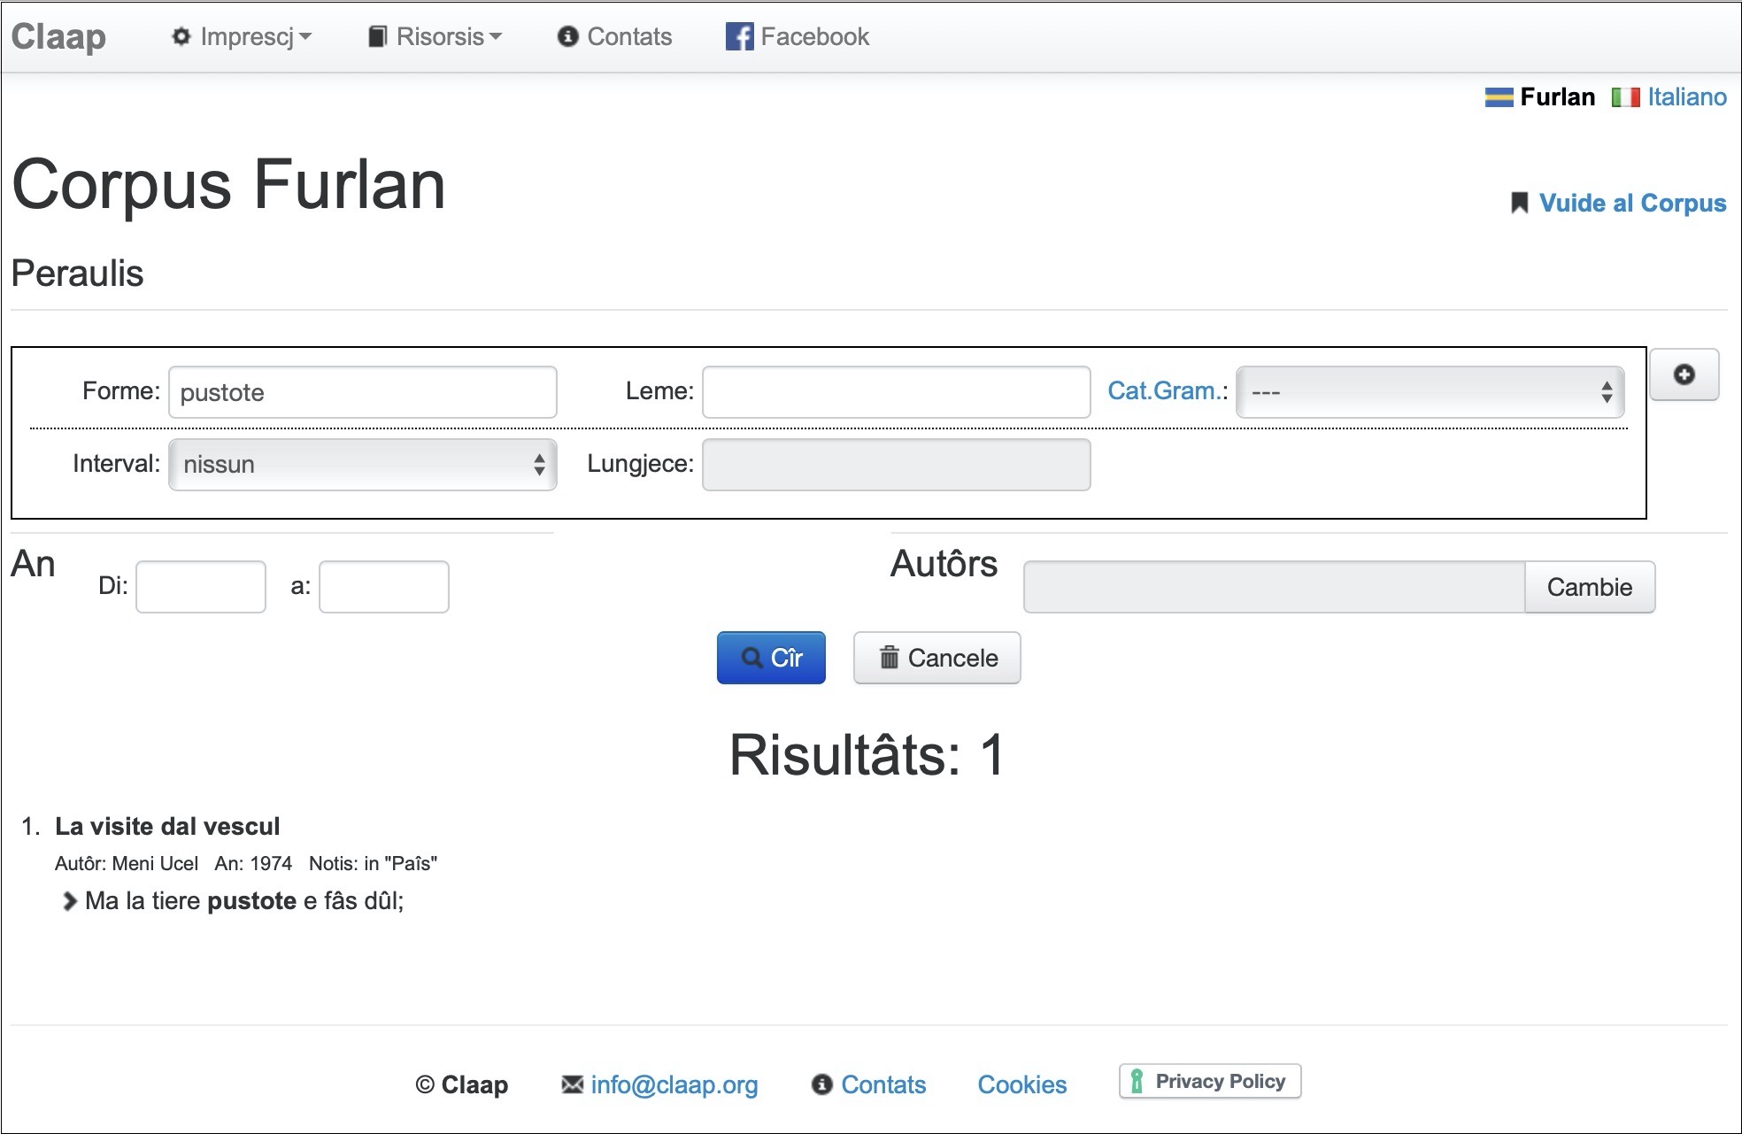Image resolution: width=1742 pixels, height=1134 pixels.
Task: Open the Imprescj menu
Action: (x=243, y=36)
